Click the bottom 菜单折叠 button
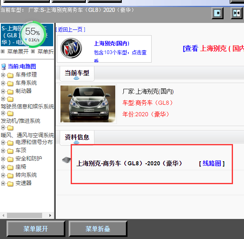The height and width of the screenshot is (239, 244). click(98, 229)
